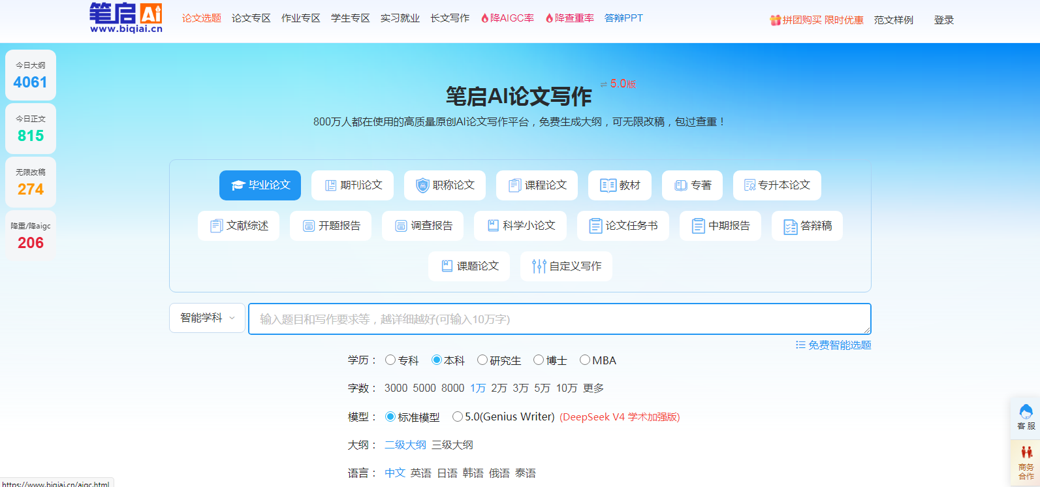
Task: Select the 本科 education radio button
Action: (x=437, y=360)
